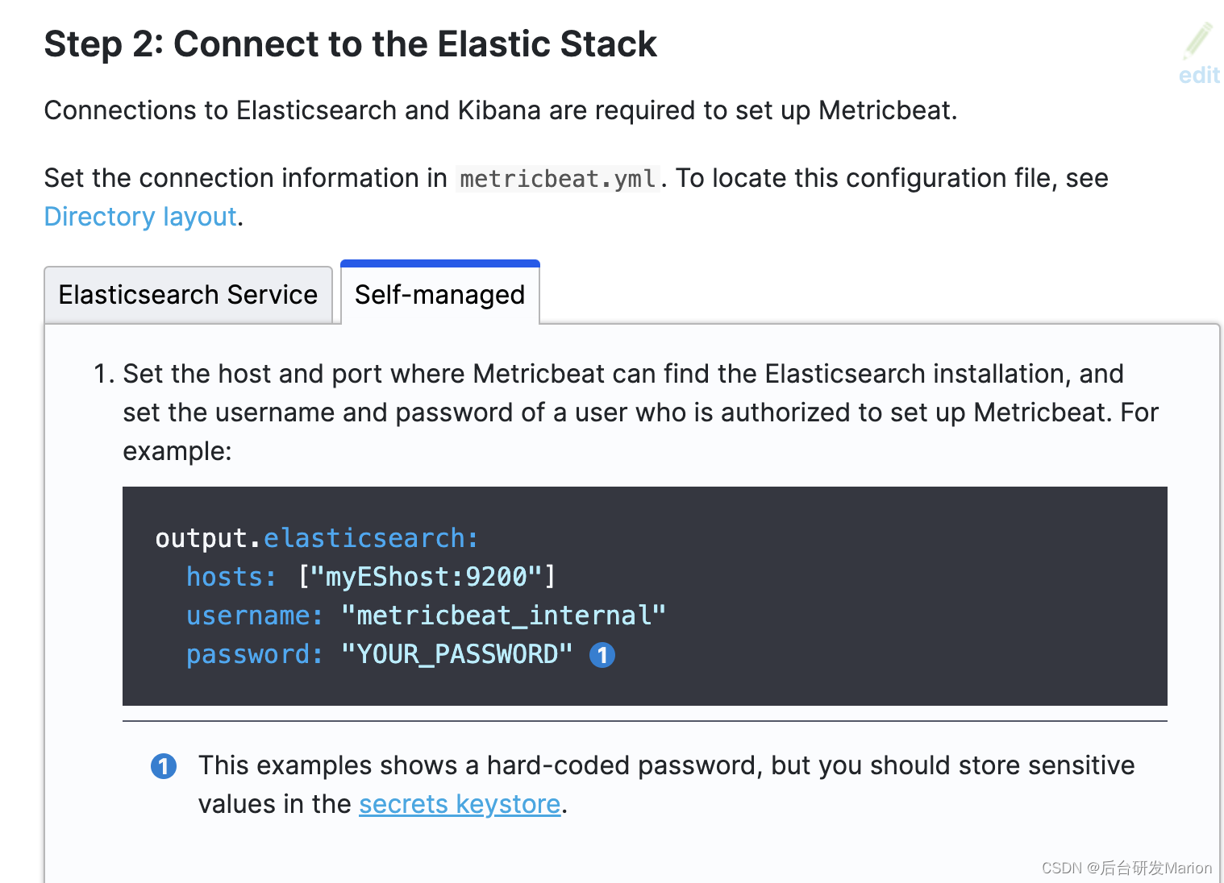Click the sentence 'Connections to Elasticsearch and Kibana'
The width and height of the screenshot is (1224, 883).
501,110
